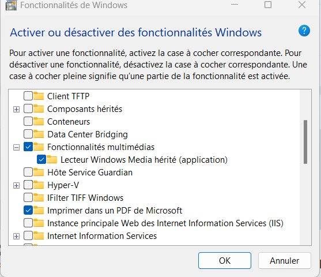Click the Conteneurs folder icon
The width and height of the screenshot is (321, 277).
39,122
